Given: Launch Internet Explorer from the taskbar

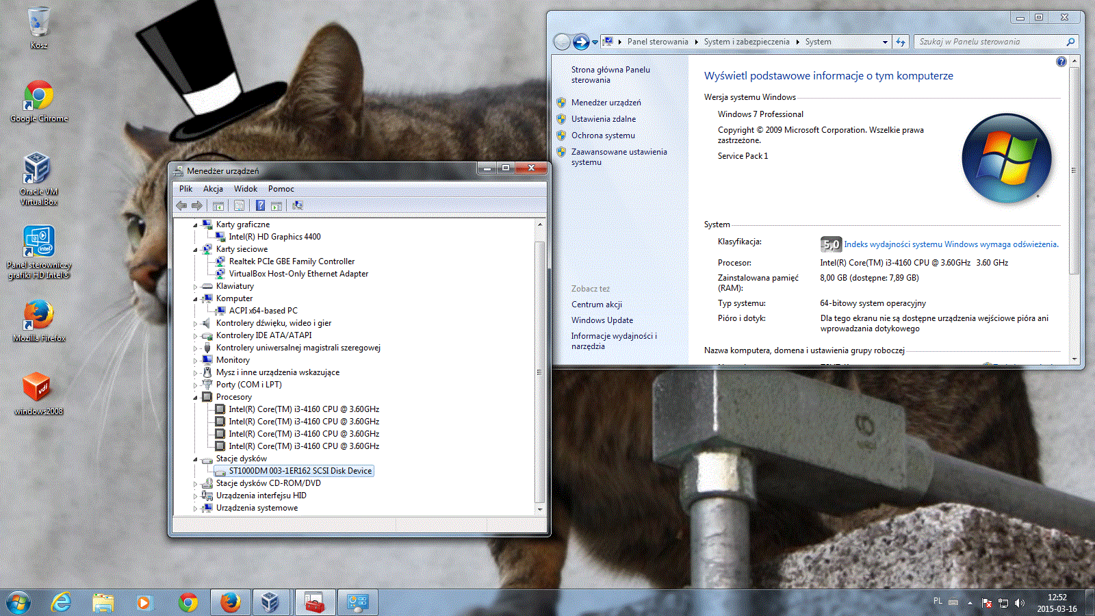Looking at the screenshot, I should pyautogui.click(x=62, y=602).
